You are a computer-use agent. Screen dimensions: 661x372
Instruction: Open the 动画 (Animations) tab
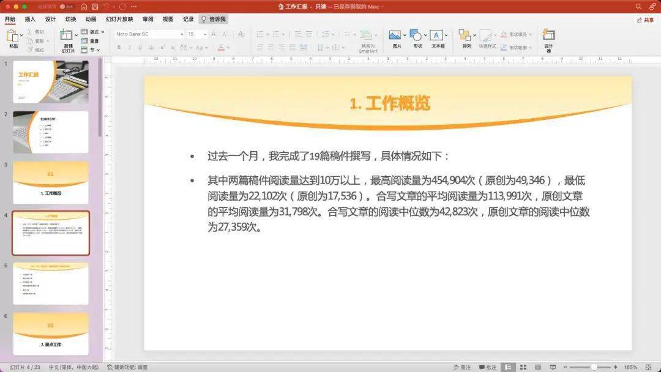[x=91, y=20]
